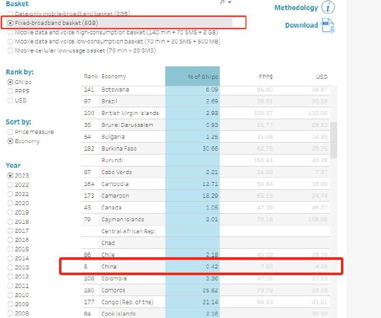Viewport: 381px width, 318px height.
Task: Expand the small dropdown arrow above basket list
Action: pyautogui.click(x=230, y=2)
